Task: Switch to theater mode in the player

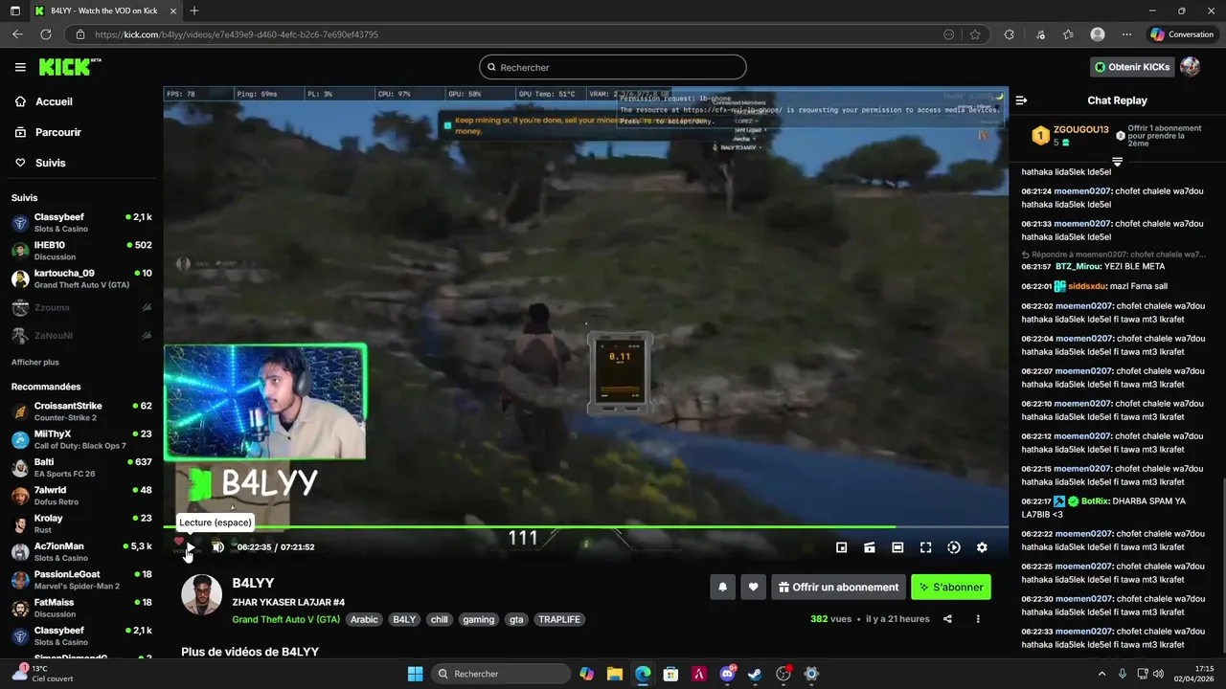Action: point(897,547)
